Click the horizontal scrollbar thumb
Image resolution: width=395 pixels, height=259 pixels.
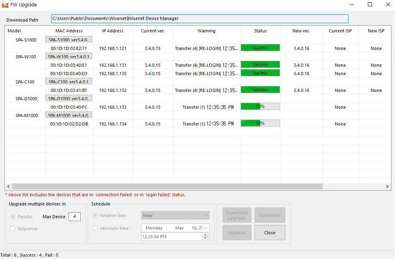tap(167, 186)
